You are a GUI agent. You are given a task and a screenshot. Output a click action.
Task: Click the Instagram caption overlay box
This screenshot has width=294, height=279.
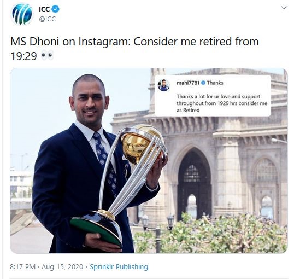213,96
